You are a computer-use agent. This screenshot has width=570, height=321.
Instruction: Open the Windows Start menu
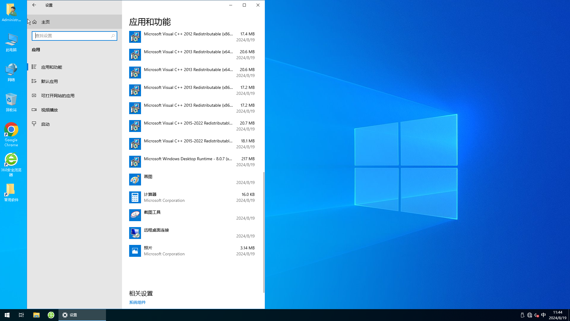tap(7, 315)
